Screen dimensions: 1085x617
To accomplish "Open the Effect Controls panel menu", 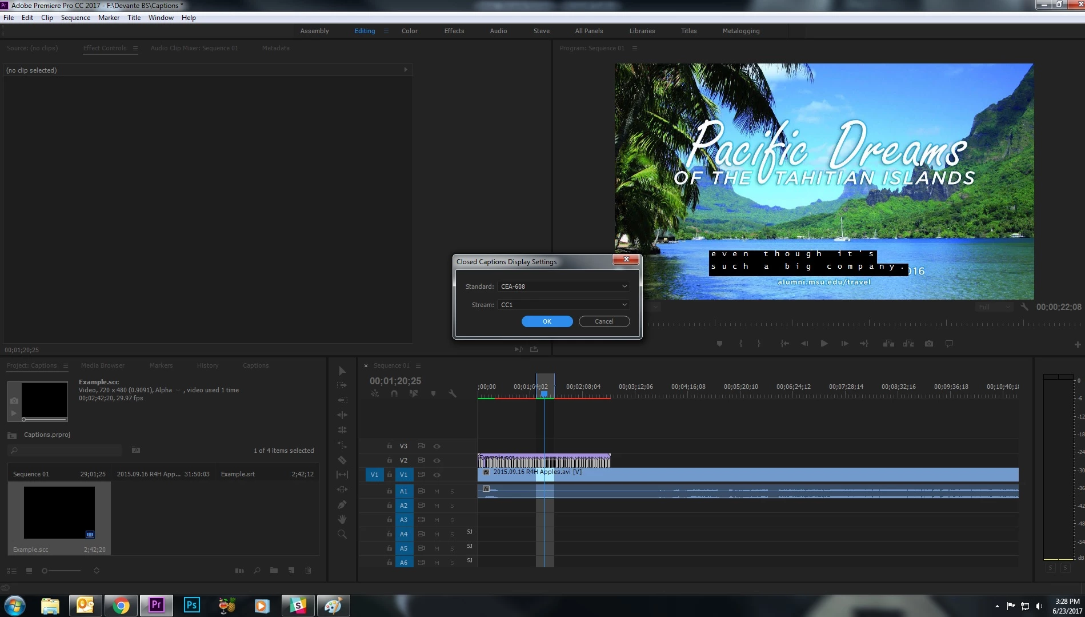I will pos(135,49).
